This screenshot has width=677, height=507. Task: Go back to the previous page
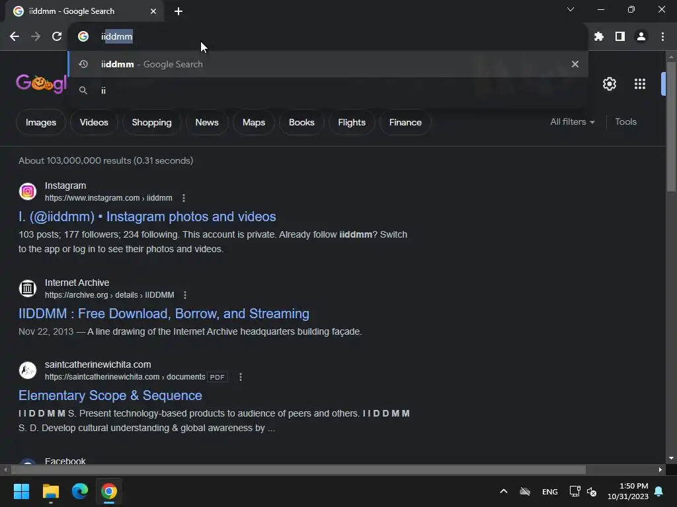point(15,37)
